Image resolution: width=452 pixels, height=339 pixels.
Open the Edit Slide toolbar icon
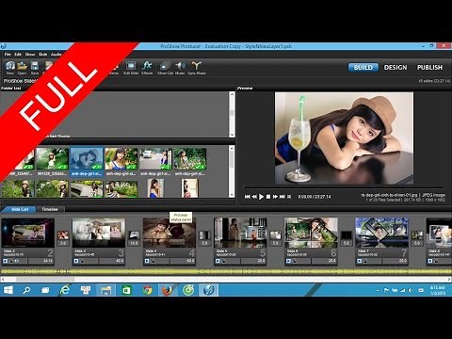click(131, 68)
